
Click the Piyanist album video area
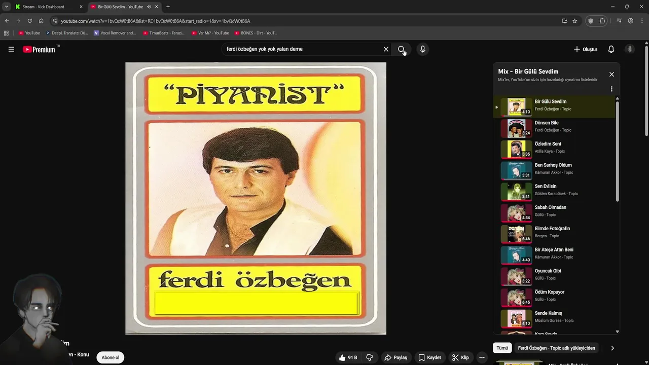pyautogui.click(x=256, y=198)
